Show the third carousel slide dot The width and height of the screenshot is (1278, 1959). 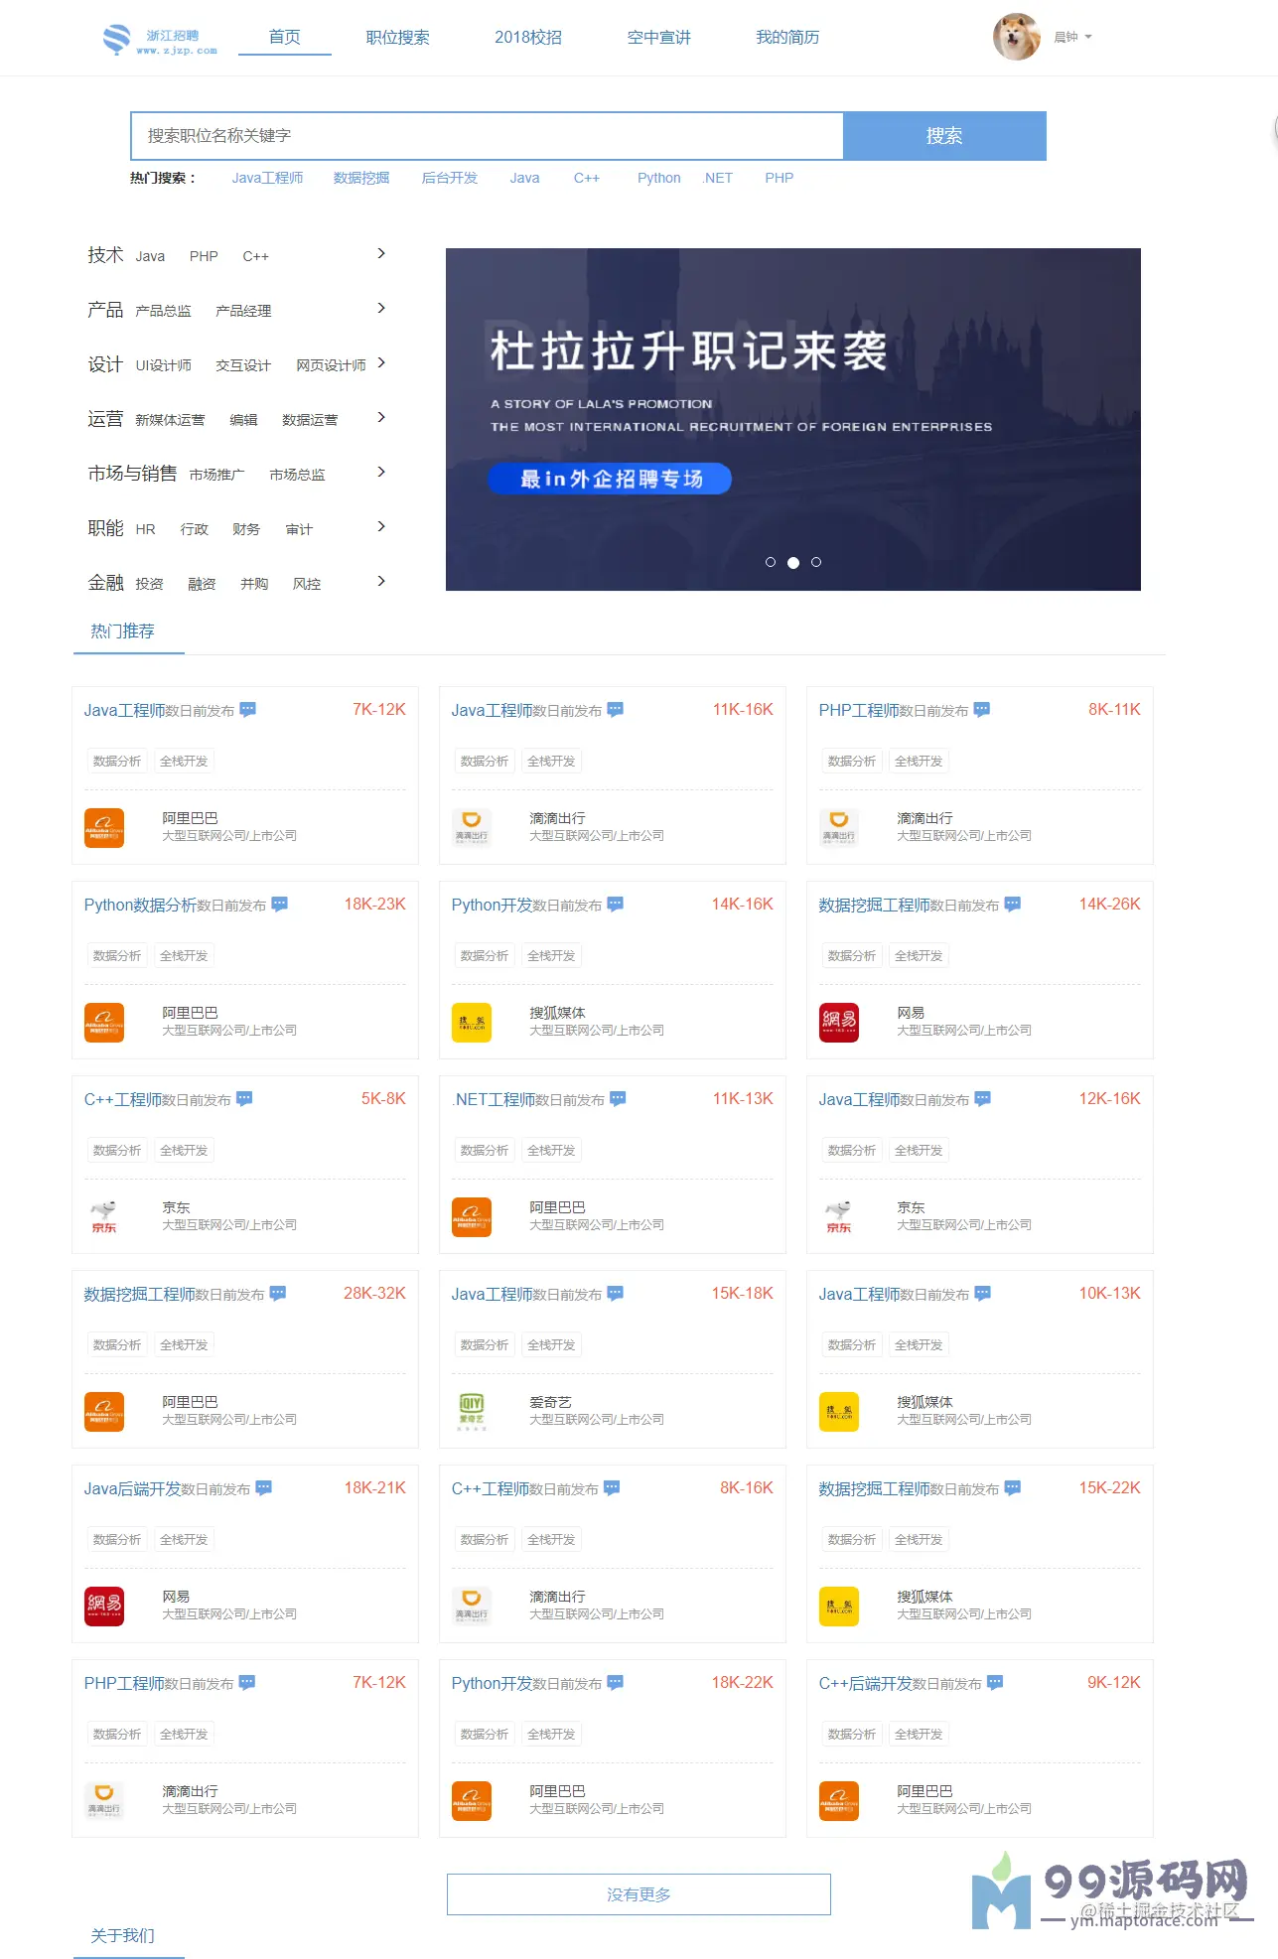(x=816, y=562)
